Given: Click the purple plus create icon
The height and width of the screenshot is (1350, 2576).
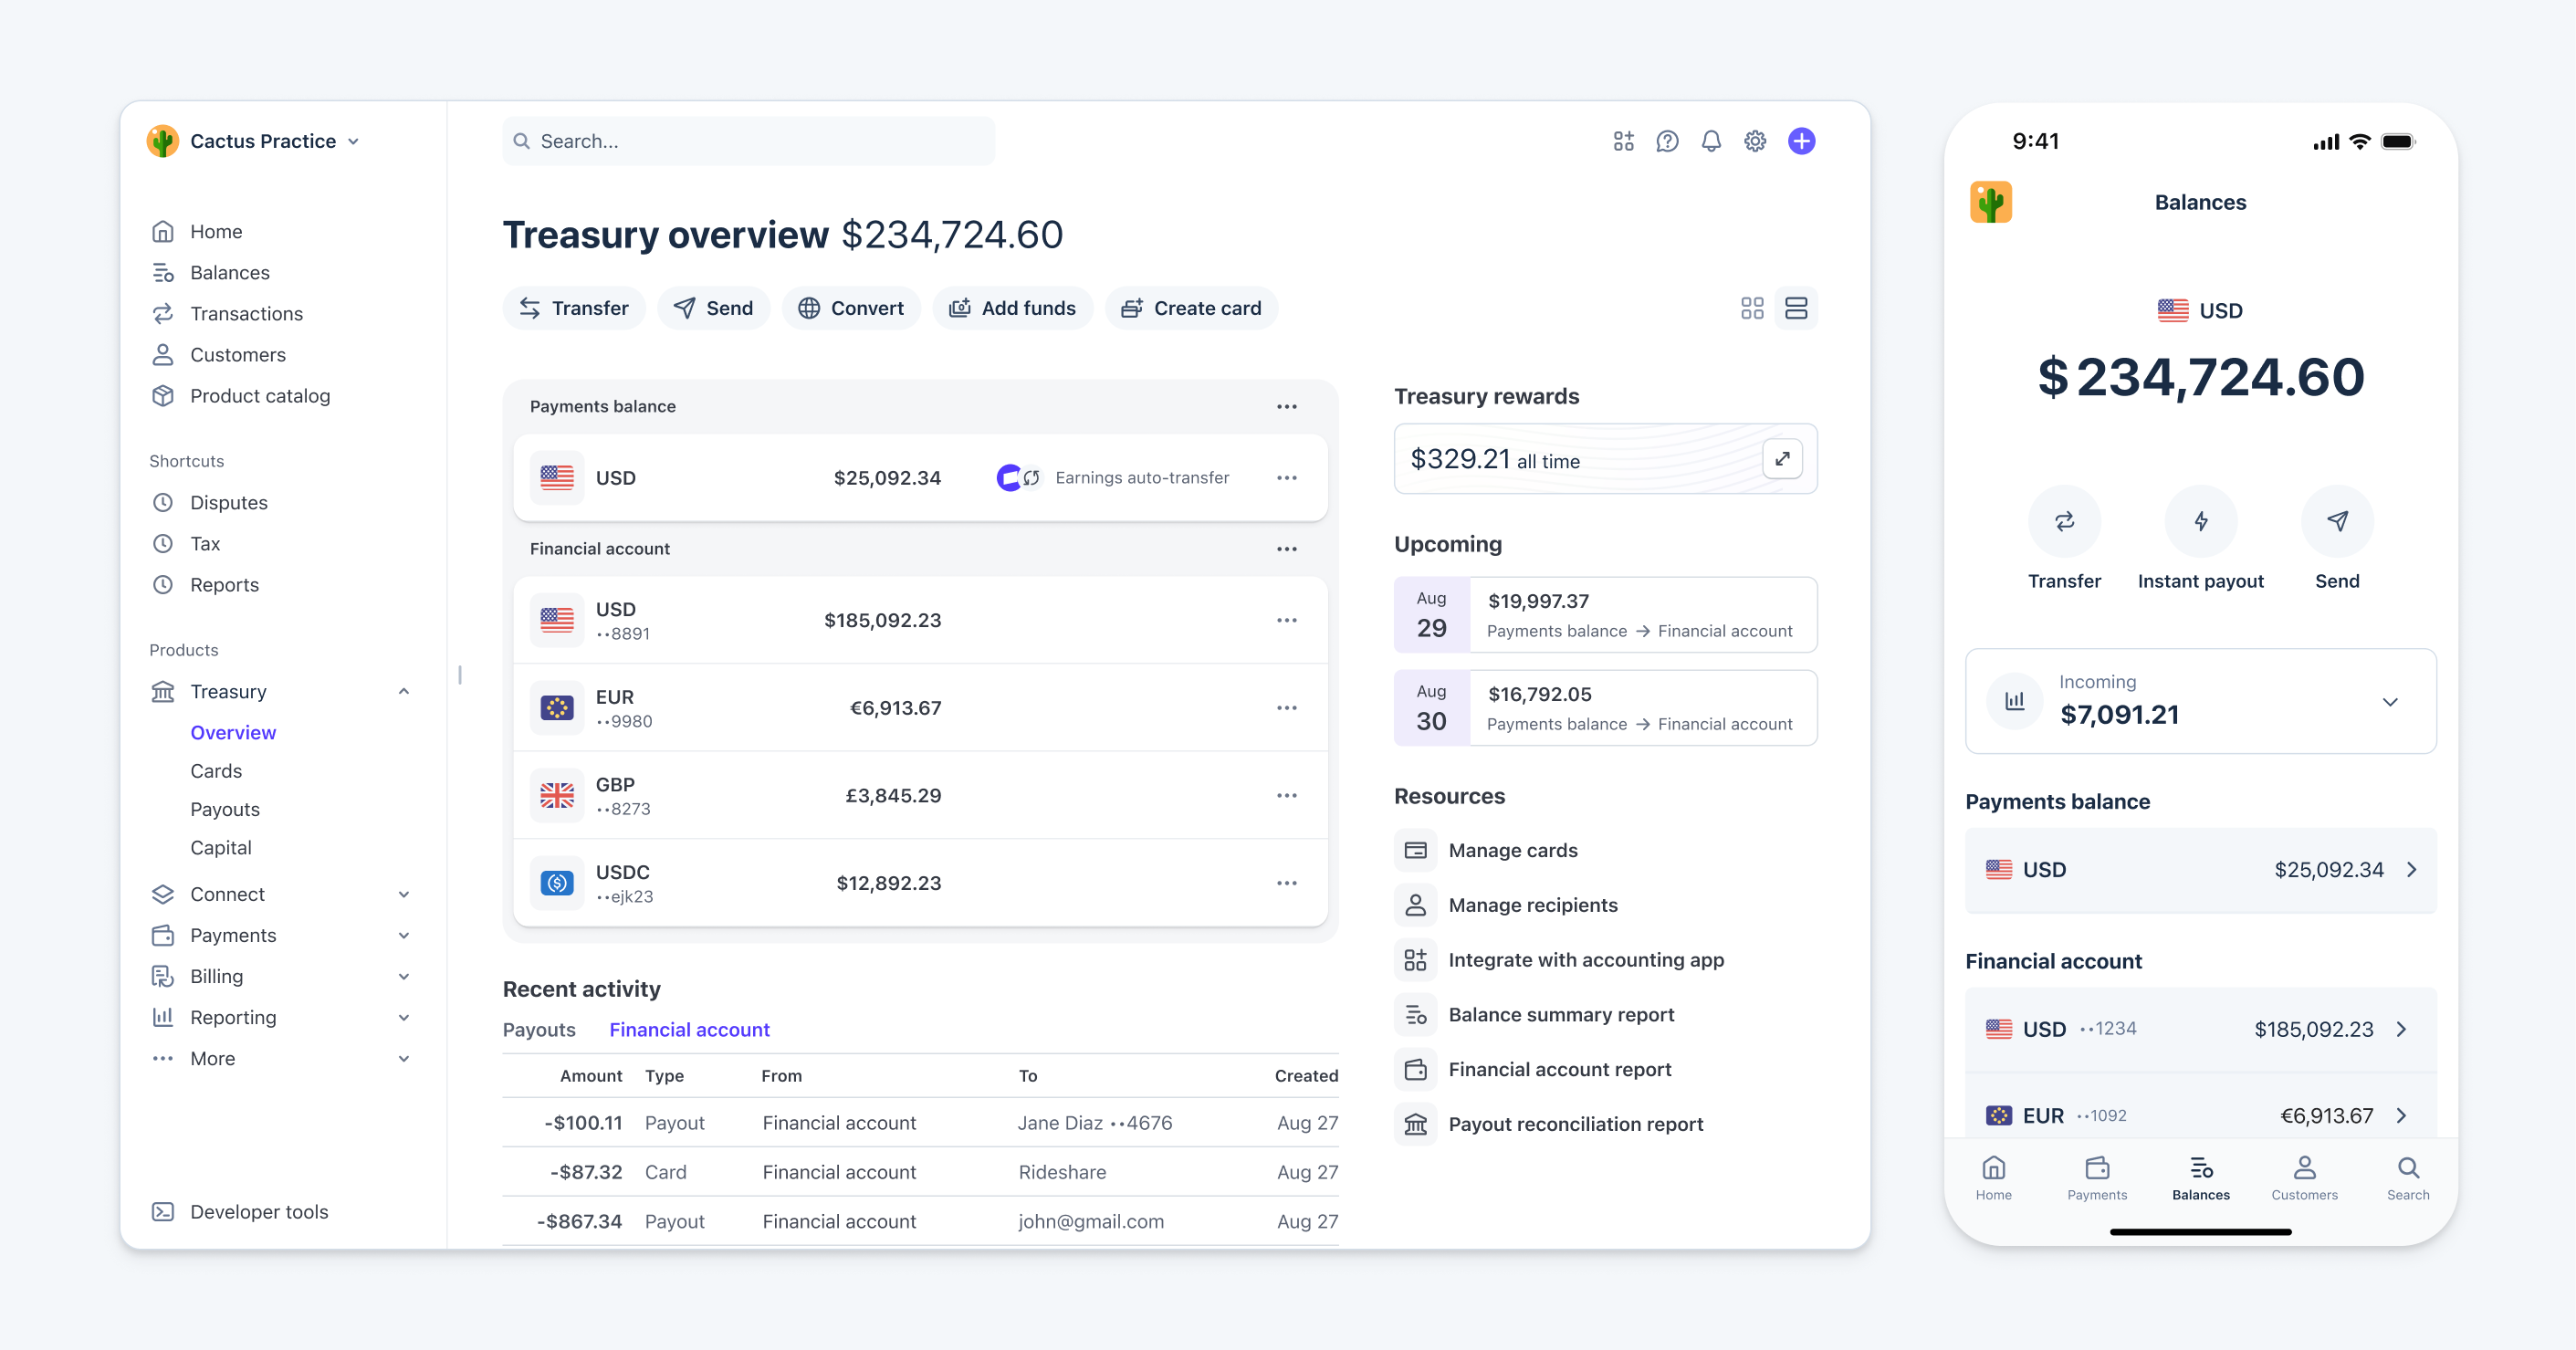Looking at the screenshot, I should click(1802, 141).
